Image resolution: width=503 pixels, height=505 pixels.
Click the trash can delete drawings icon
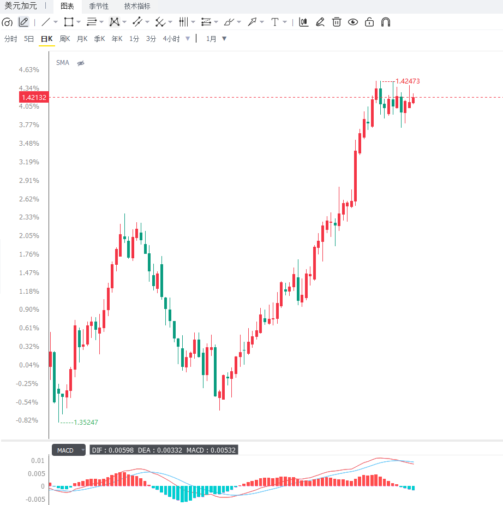pos(337,22)
